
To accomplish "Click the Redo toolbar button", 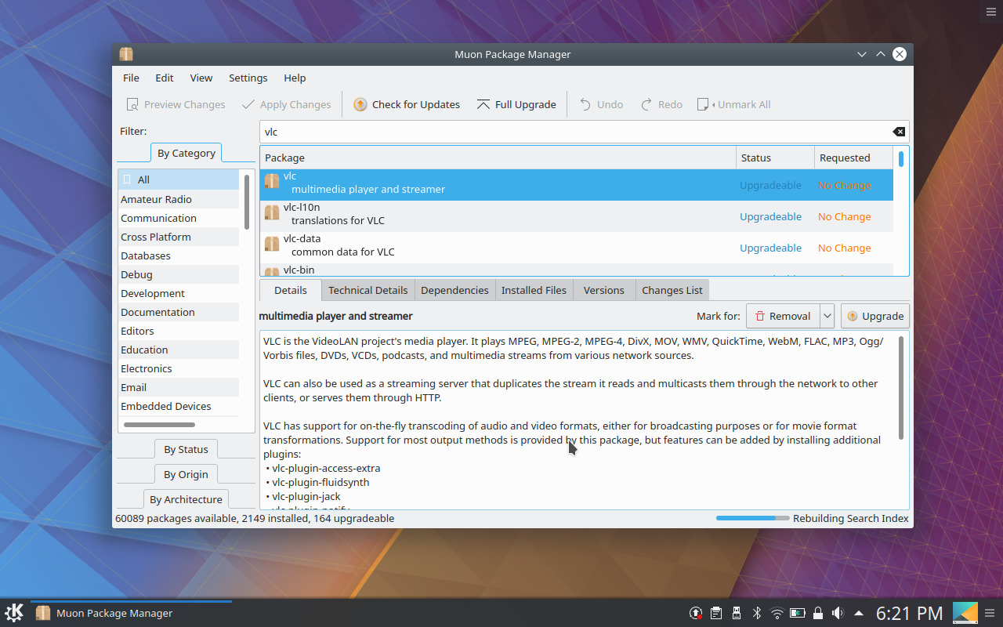I will click(661, 104).
